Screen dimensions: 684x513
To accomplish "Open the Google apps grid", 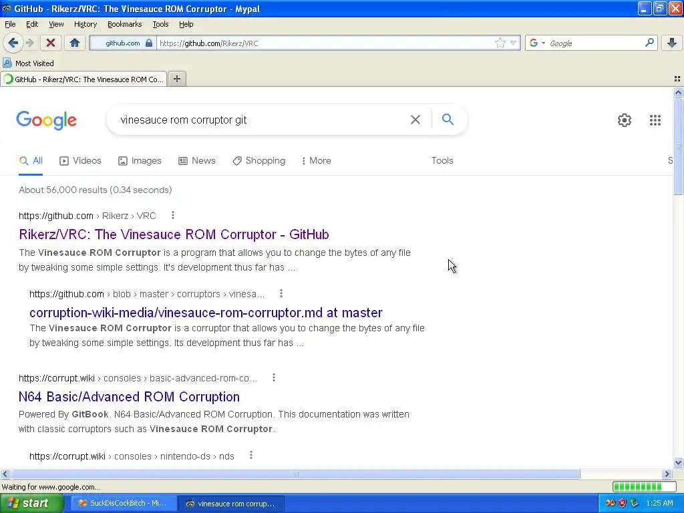I will 655,120.
